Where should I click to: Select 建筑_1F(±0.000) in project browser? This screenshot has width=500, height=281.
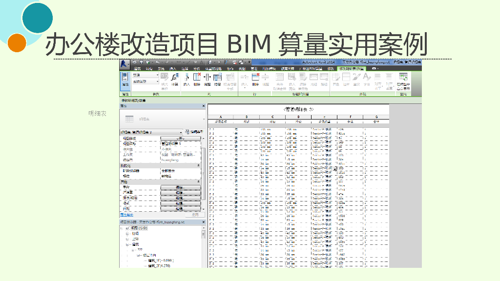pos(161,261)
